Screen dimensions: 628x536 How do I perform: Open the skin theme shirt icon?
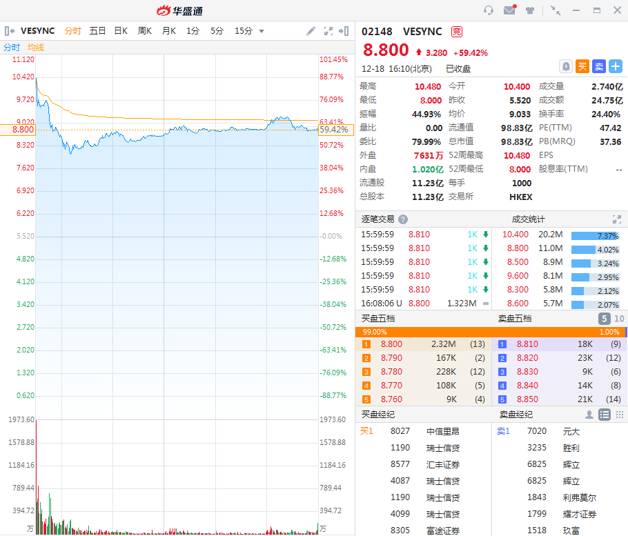(x=530, y=10)
